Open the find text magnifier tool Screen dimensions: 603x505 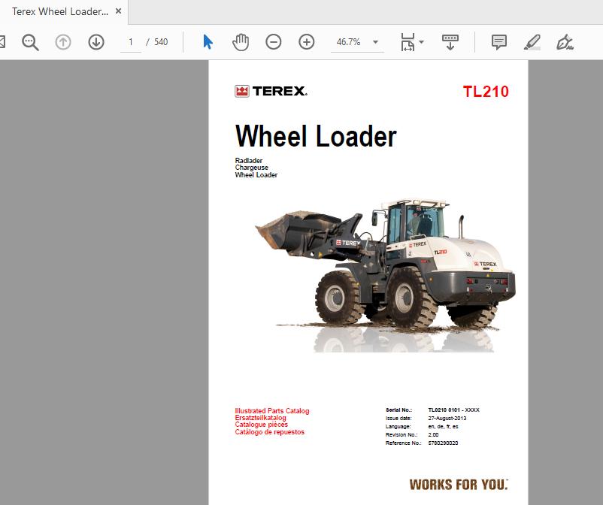pyautogui.click(x=30, y=42)
